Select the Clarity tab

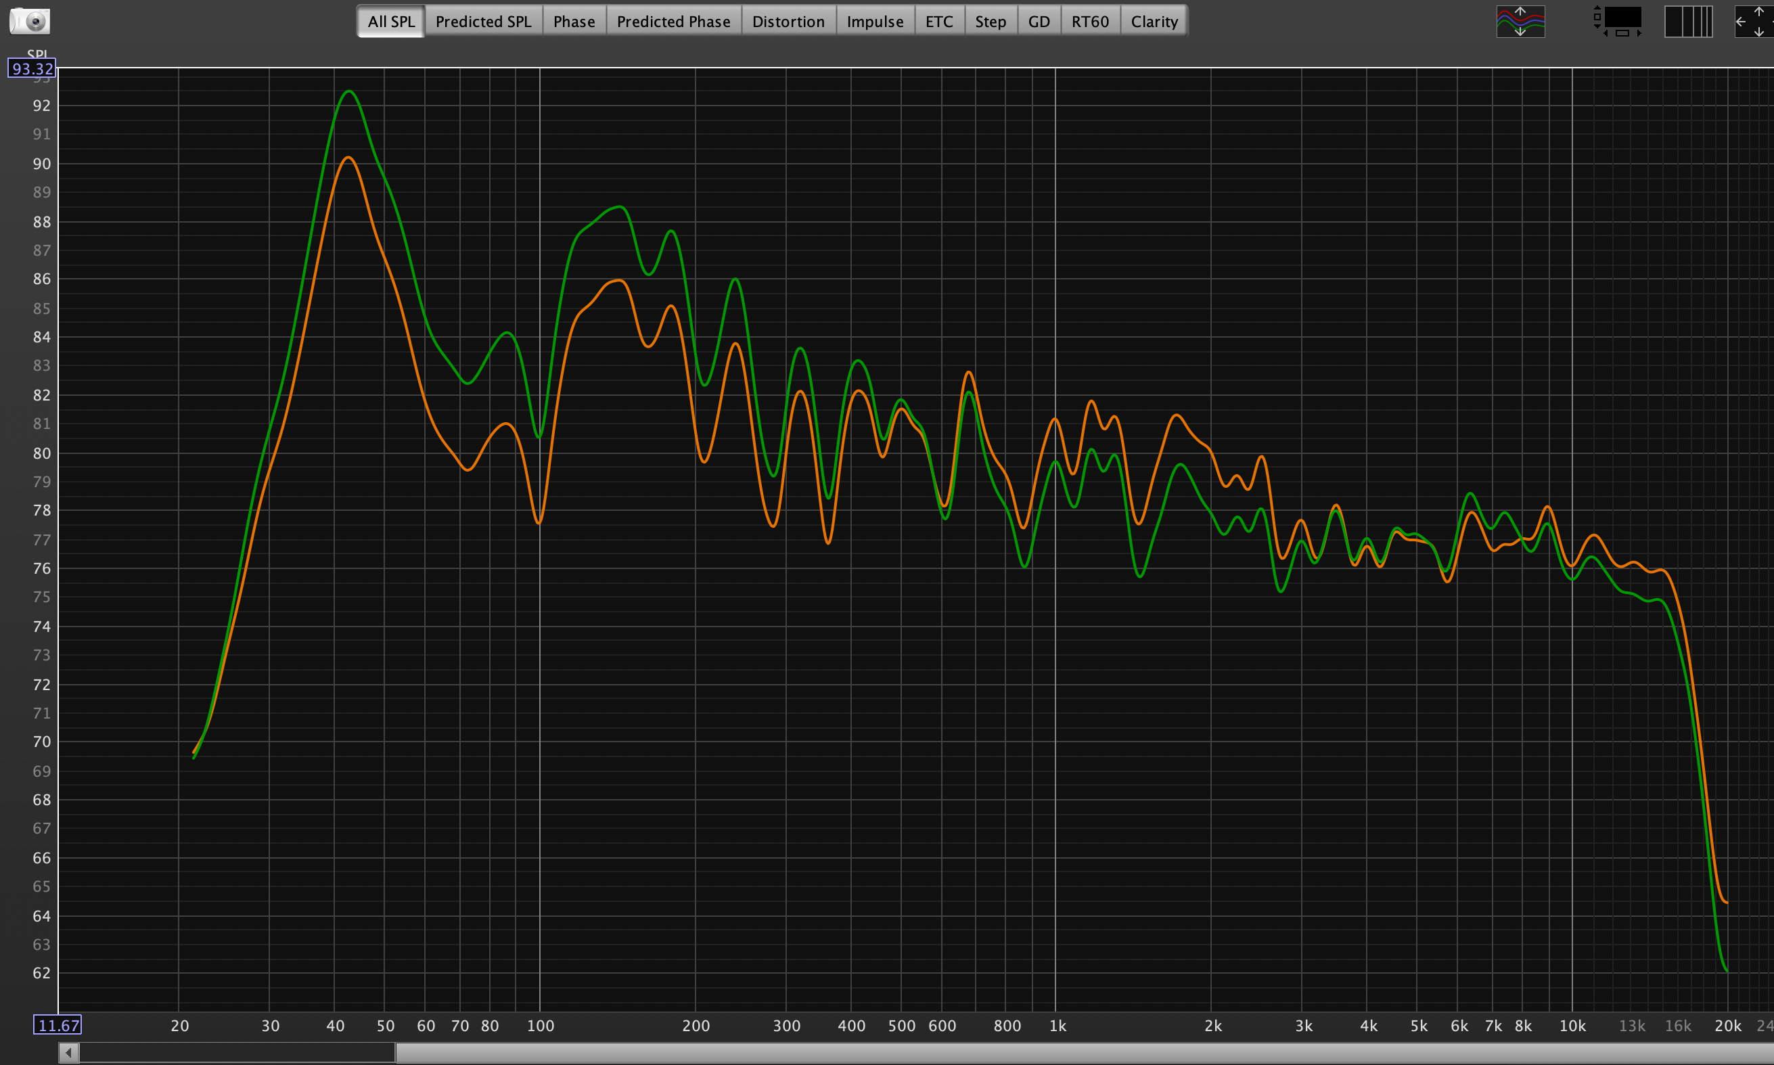pos(1154,22)
